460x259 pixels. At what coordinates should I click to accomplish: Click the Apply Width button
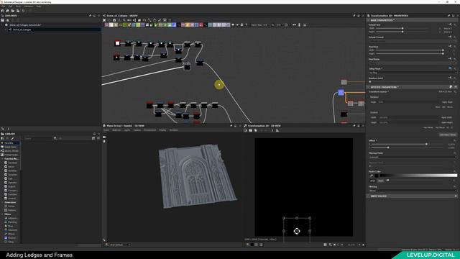447,117
